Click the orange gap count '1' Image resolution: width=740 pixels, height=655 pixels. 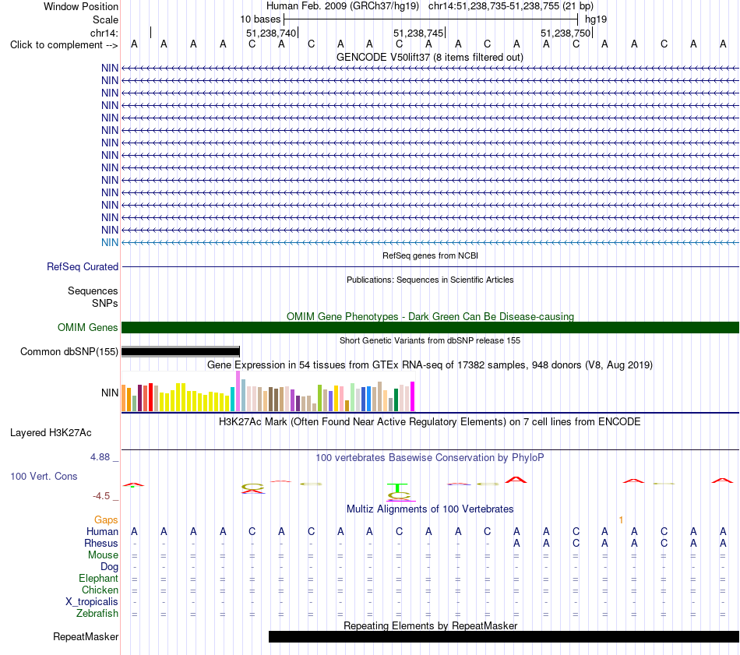pyautogui.click(x=621, y=519)
